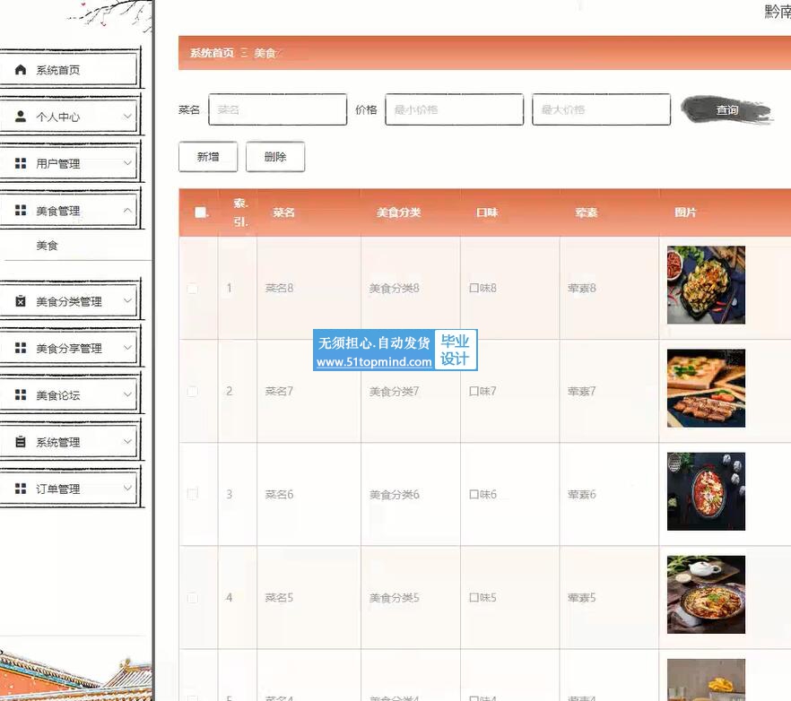791x701 pixels.
Task: Select the checkbox for row 菜名6
Action: coord(193,494)
